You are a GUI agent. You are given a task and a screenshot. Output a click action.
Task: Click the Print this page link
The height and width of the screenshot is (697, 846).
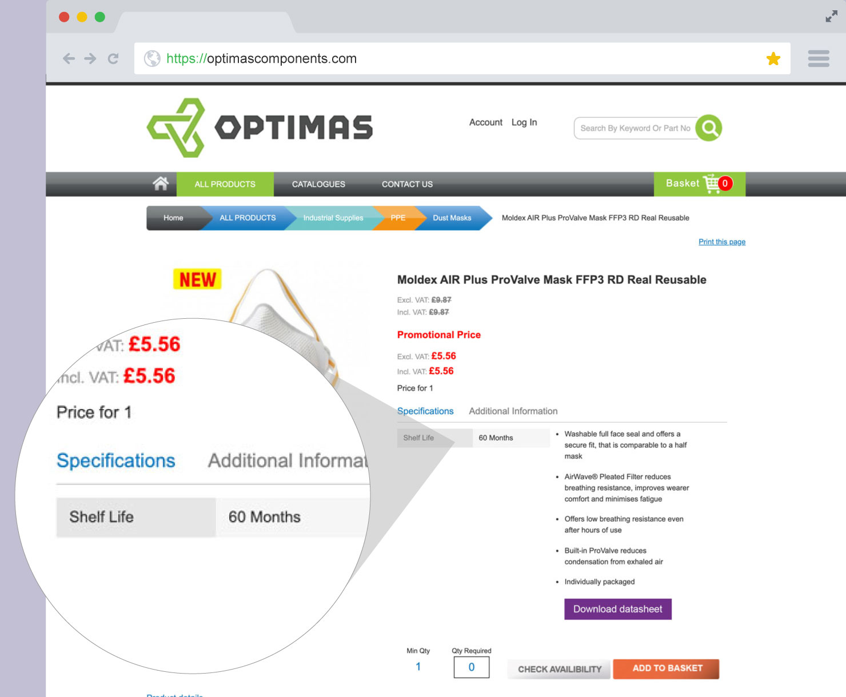tap(722, 242)
